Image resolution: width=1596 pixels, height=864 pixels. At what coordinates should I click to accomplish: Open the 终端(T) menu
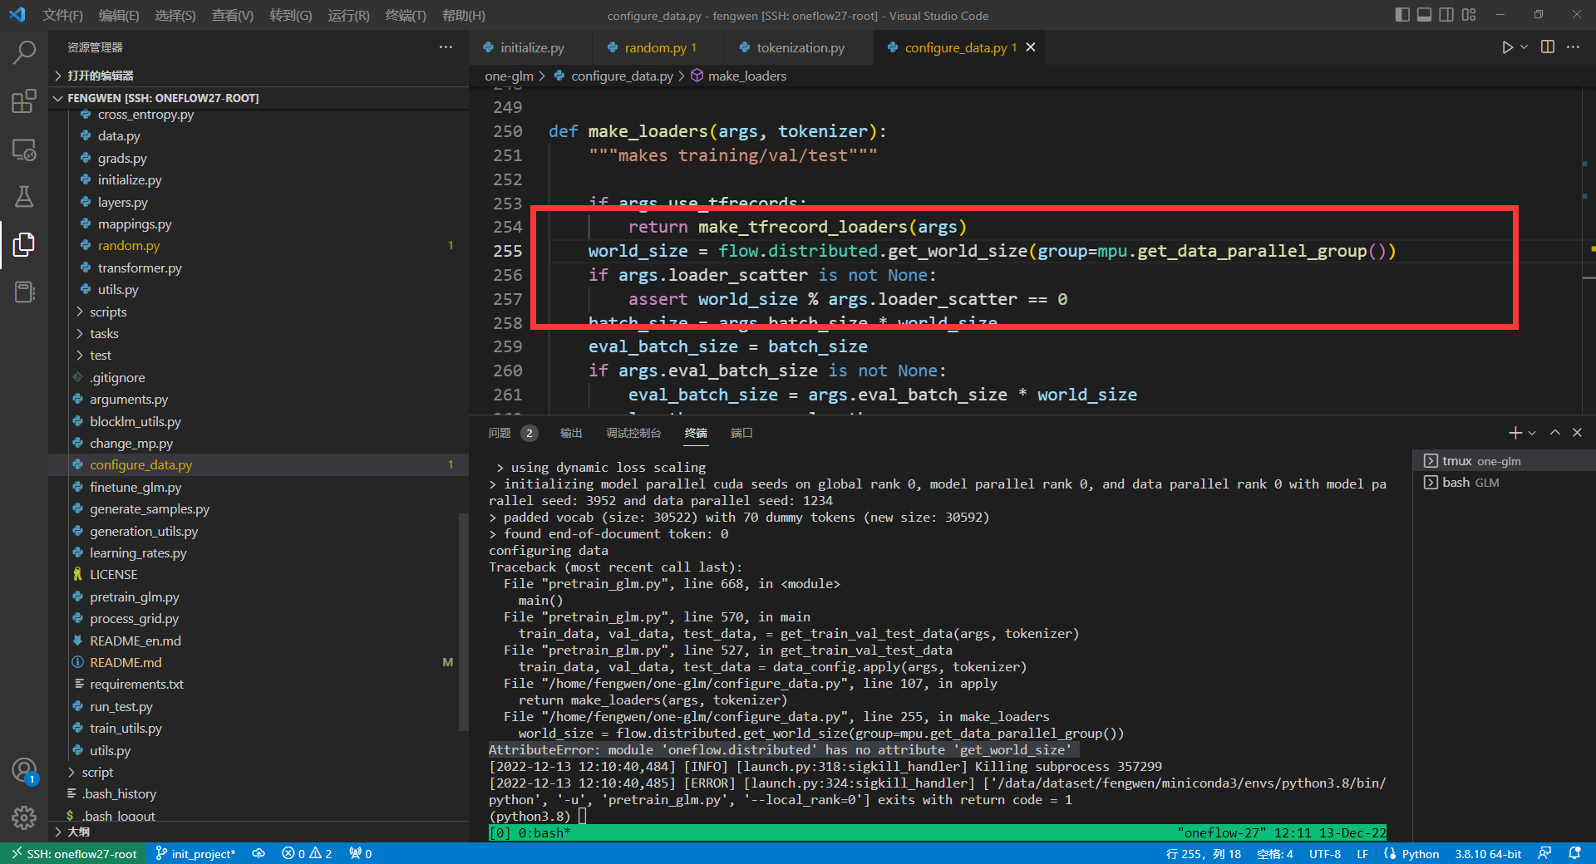[406, 15]
